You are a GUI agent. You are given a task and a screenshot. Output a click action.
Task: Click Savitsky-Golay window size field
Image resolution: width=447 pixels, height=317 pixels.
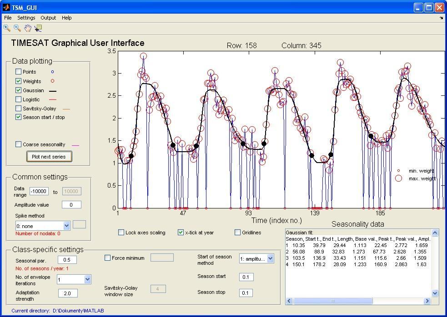click(x=158, y=289)
